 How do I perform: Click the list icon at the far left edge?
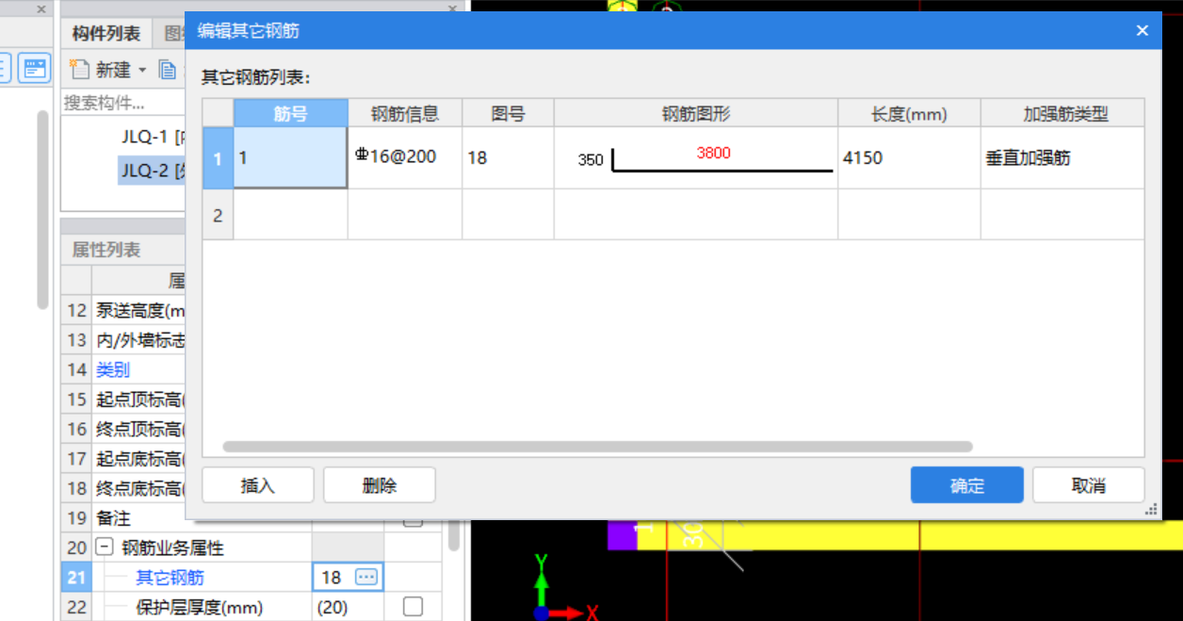coord(6,68)
